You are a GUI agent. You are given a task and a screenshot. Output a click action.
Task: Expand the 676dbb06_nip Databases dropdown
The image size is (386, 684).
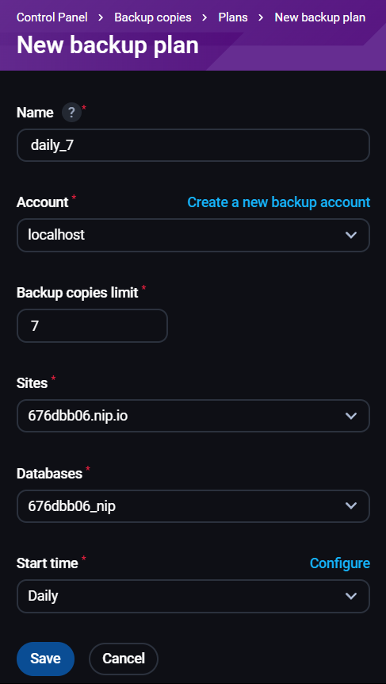pos(193,506)
